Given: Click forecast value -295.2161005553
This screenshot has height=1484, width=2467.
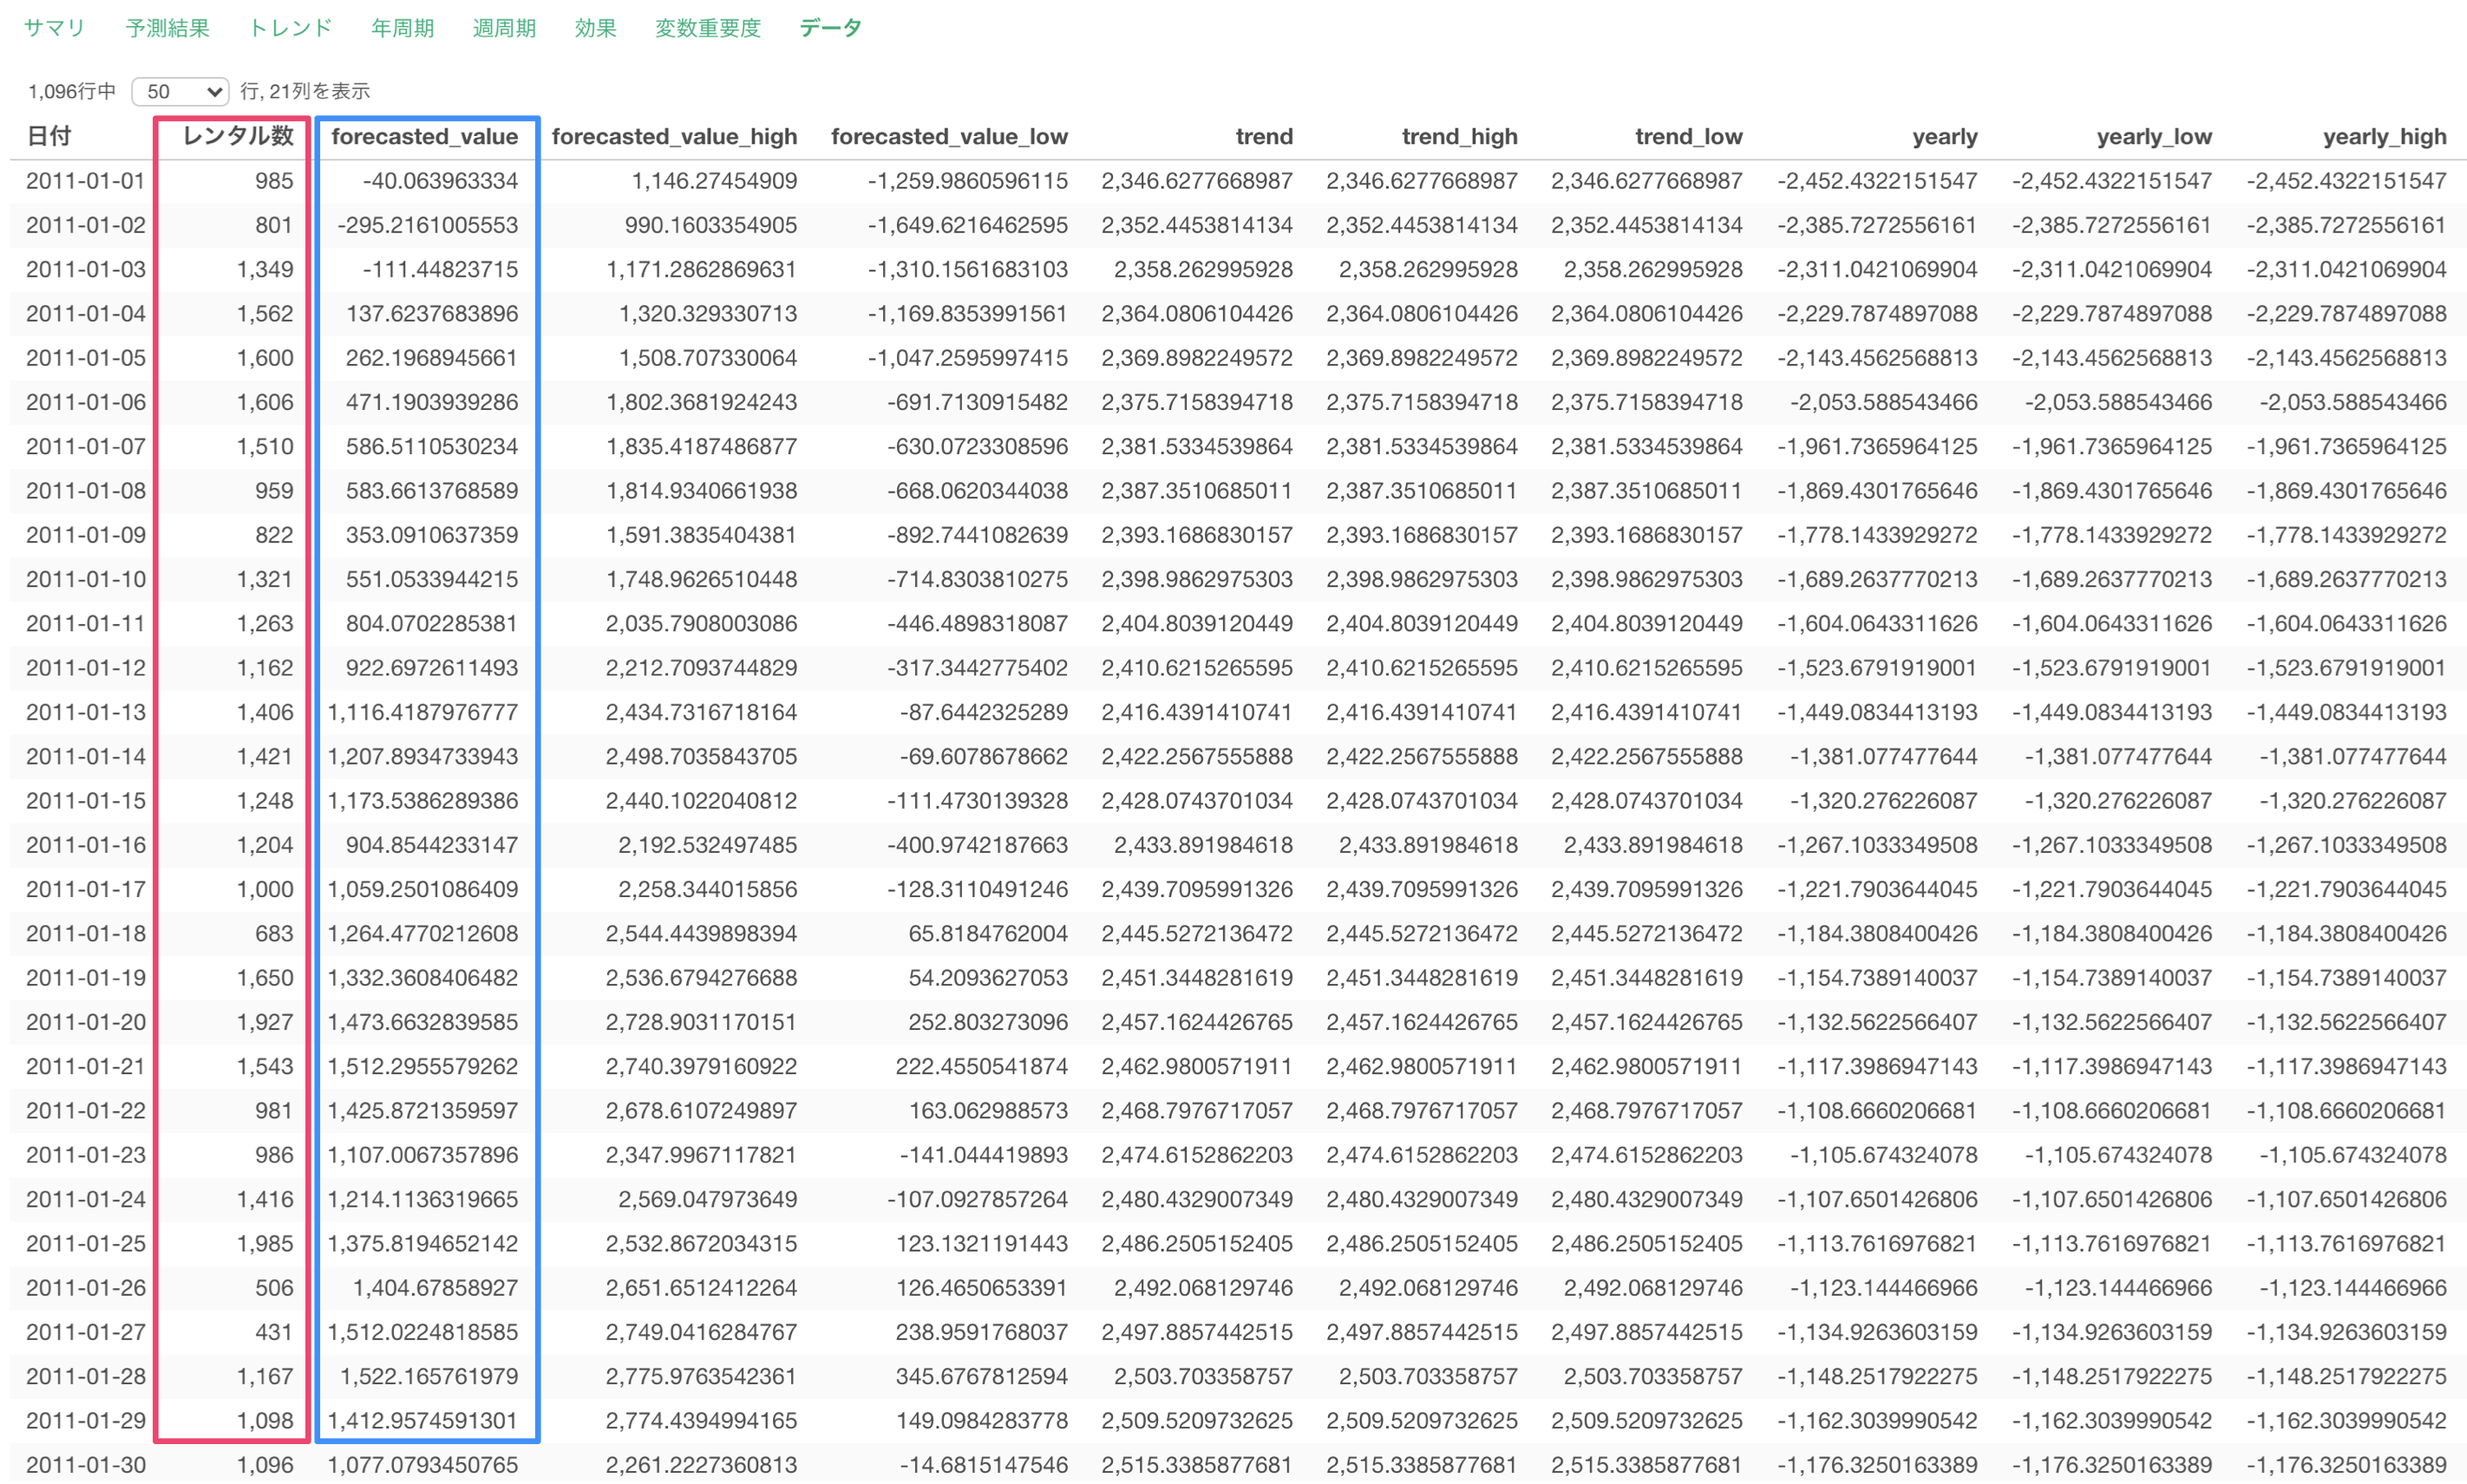Looking at the screenshot, I should pos(429,225).
